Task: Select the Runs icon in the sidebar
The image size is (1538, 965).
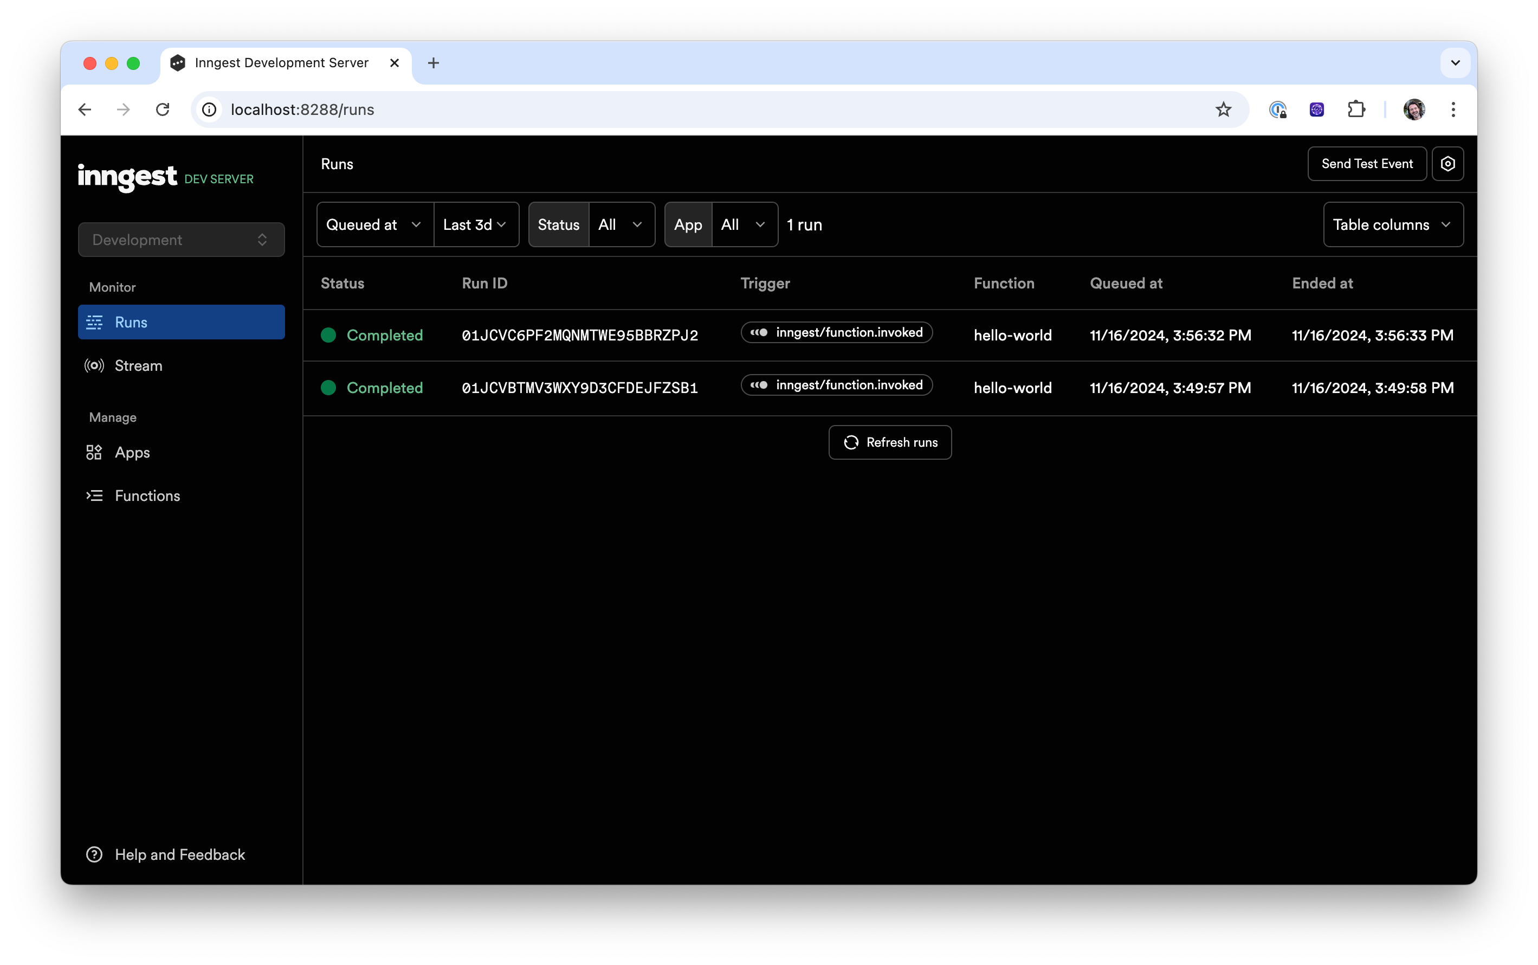Action: (x=95, y=323)
